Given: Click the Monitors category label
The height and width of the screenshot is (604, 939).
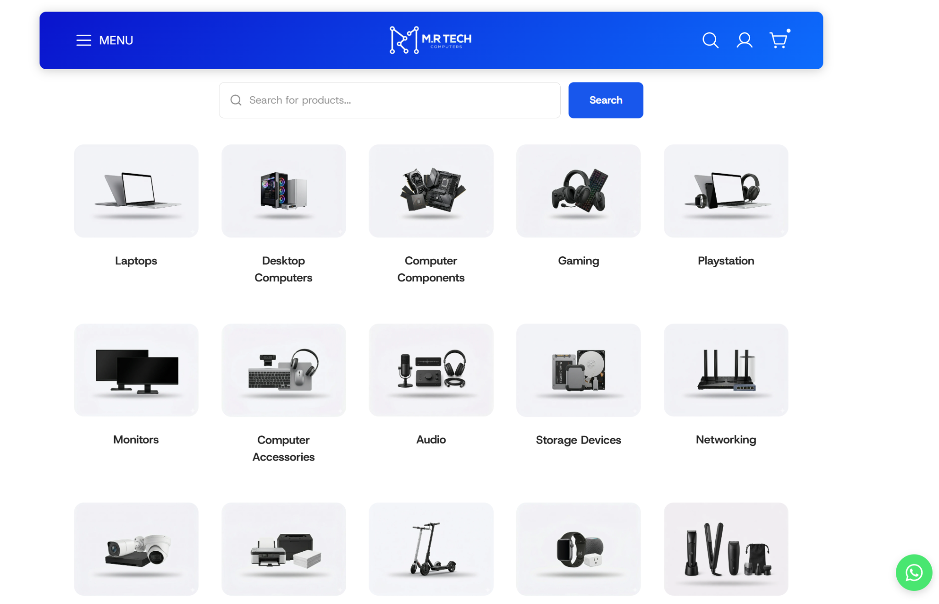Looking at the screenshot, I should coord(136,439).
